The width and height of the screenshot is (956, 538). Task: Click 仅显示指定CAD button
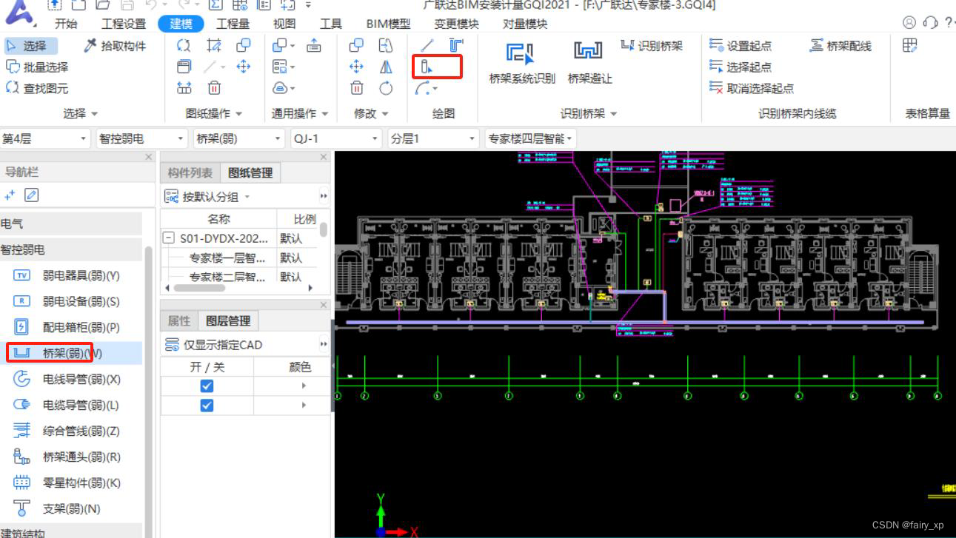click(213, 344)
